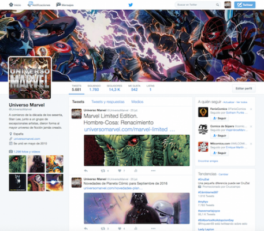The height and width of the screenshot is (231, 264).
Task: Follow FenixComics with Seguir button
Action: pyautogui.click(x=220, y=118)
